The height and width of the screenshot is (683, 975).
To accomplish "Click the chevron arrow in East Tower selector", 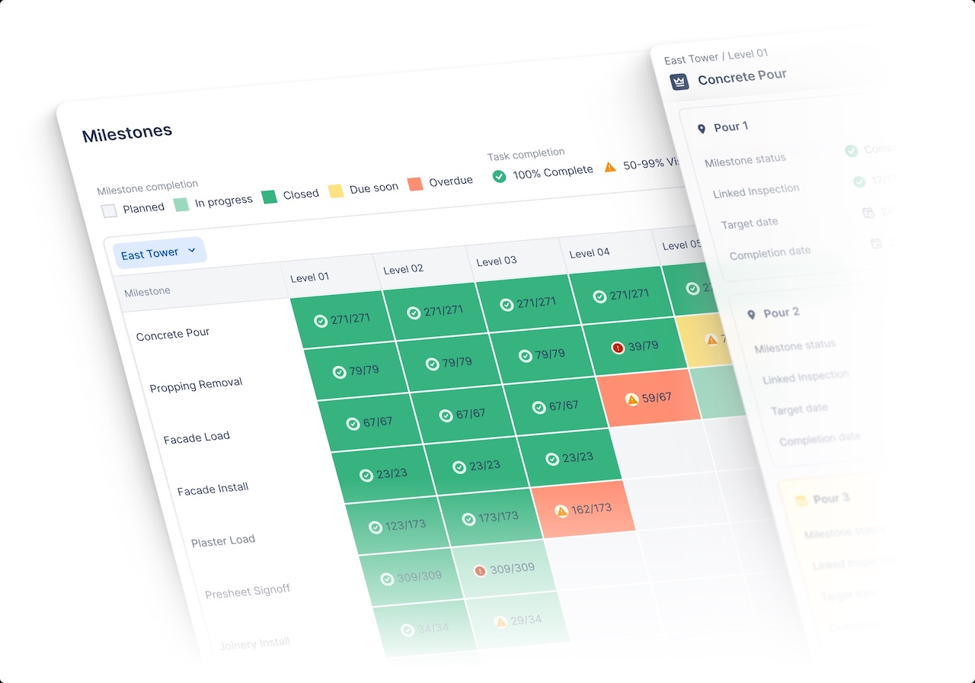I will [x=192, y=250].
